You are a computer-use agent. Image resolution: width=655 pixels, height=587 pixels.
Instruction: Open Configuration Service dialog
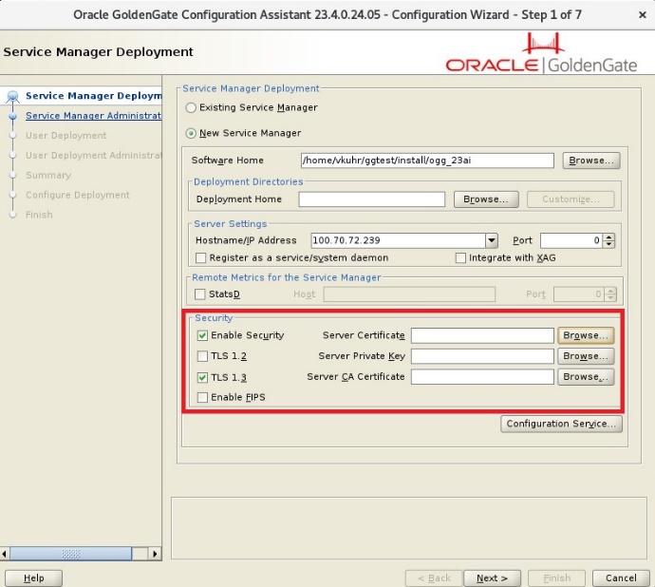coord(561,424)
